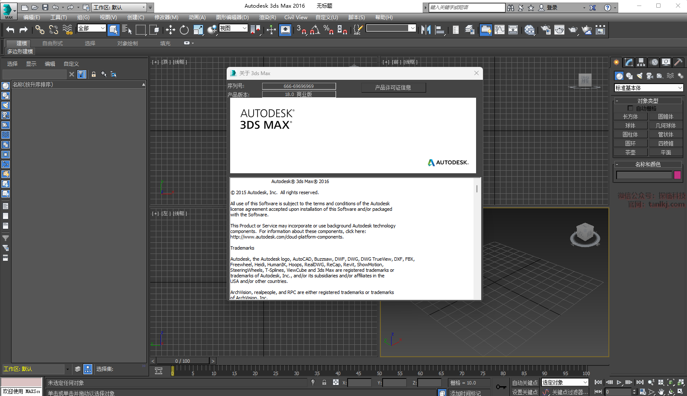Switch to the 自由形式 ribbon tab

click(x=53, y=44)
